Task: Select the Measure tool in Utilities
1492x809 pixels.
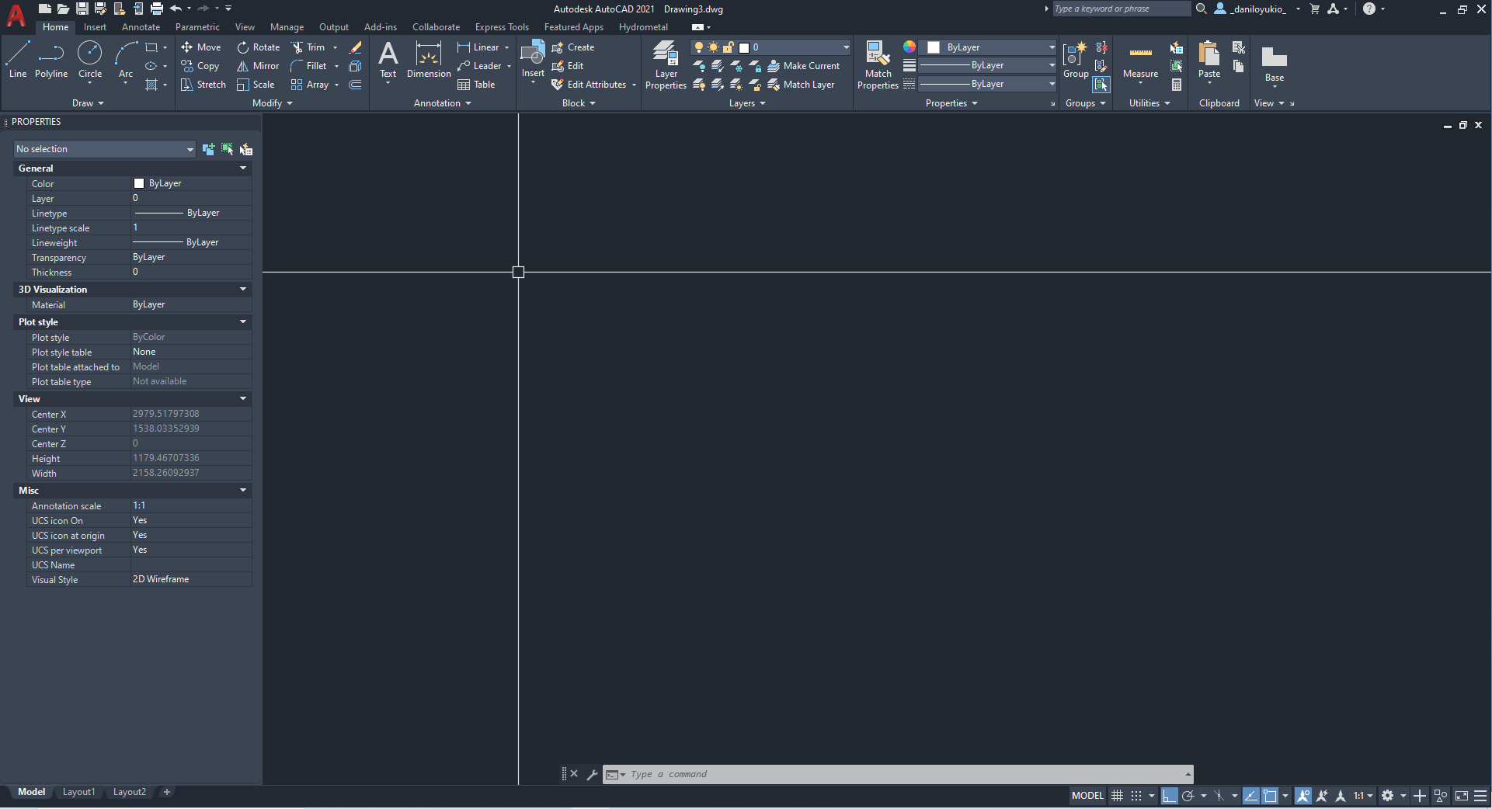Action: (x=1139, y=62)
